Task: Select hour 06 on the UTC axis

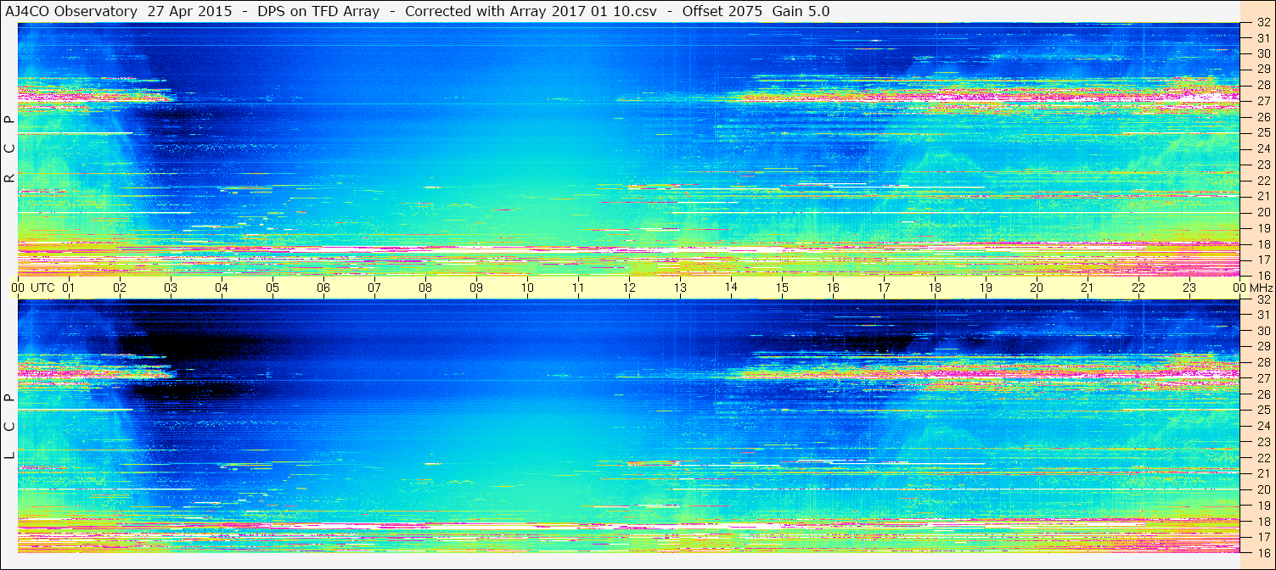Action: (x=323, y=288)
